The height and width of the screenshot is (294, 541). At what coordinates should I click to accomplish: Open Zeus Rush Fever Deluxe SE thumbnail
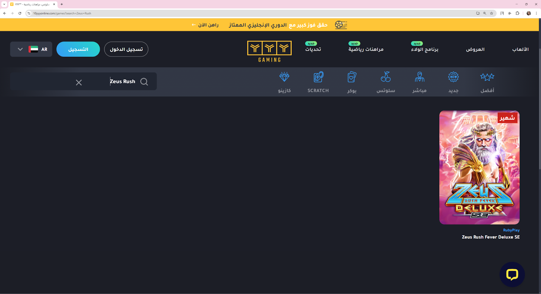coord(479,167)
